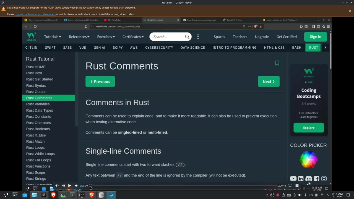
Task: Click the magnifier icon in search box
Action: 187,37
